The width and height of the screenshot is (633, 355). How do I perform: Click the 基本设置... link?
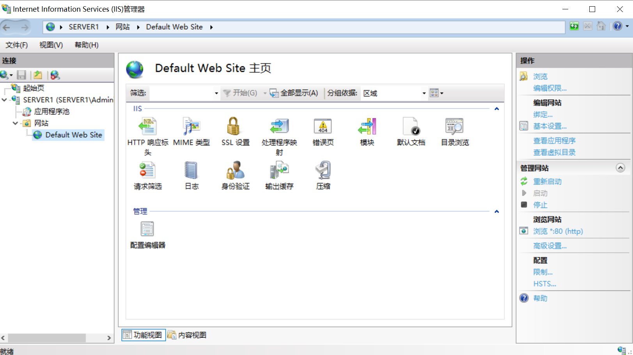point(550,127)
